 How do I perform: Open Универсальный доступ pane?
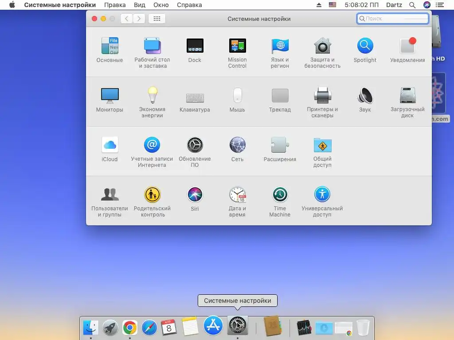click(x=322, y=202)
